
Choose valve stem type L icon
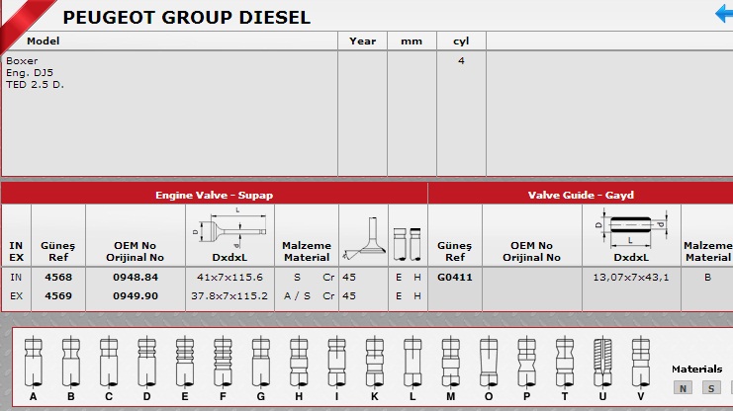[x=412, y=362]
